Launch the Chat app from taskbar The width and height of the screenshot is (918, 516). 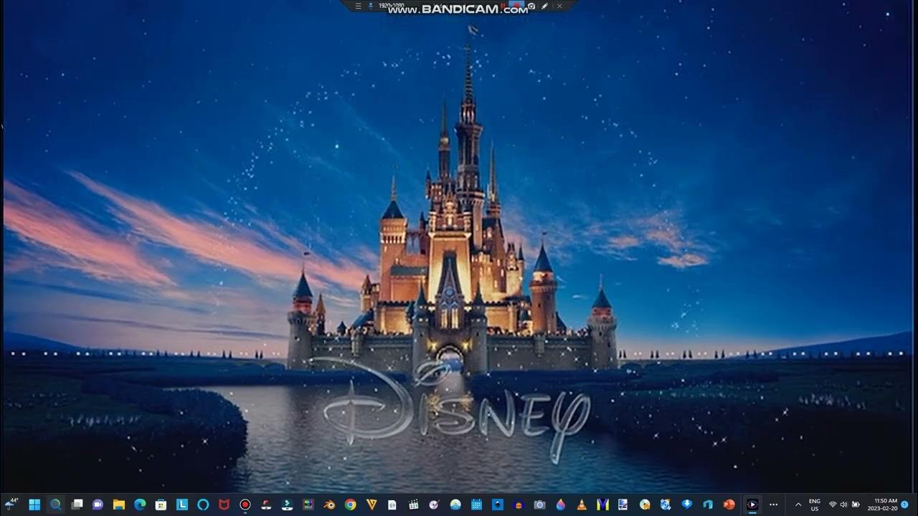click(98, 505)
